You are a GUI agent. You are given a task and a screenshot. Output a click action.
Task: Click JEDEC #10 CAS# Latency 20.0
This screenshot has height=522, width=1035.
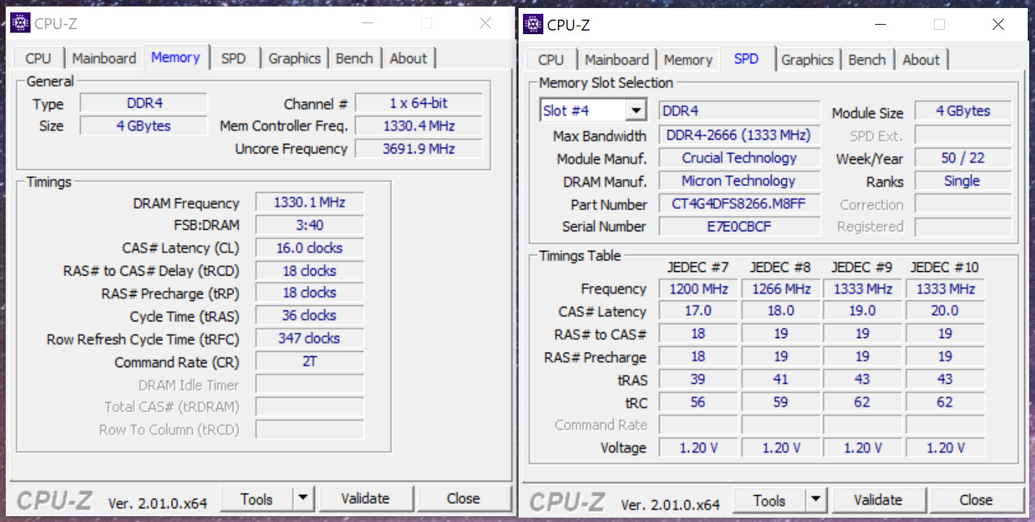945,311
